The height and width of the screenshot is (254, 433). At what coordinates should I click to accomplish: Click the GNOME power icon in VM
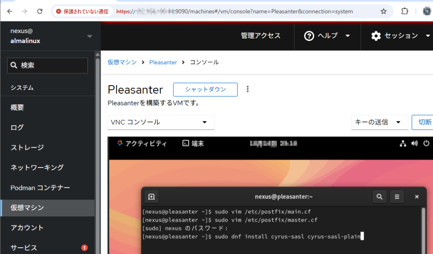(x=426, y=143)
